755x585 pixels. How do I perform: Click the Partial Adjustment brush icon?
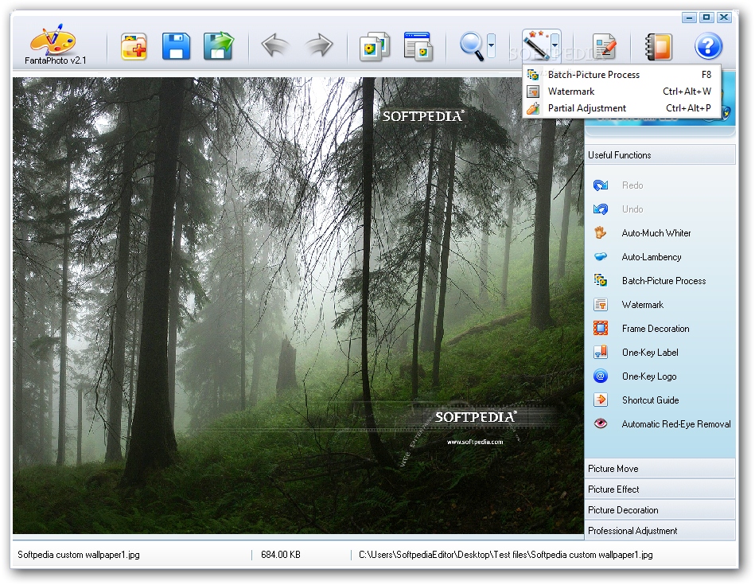532,108
